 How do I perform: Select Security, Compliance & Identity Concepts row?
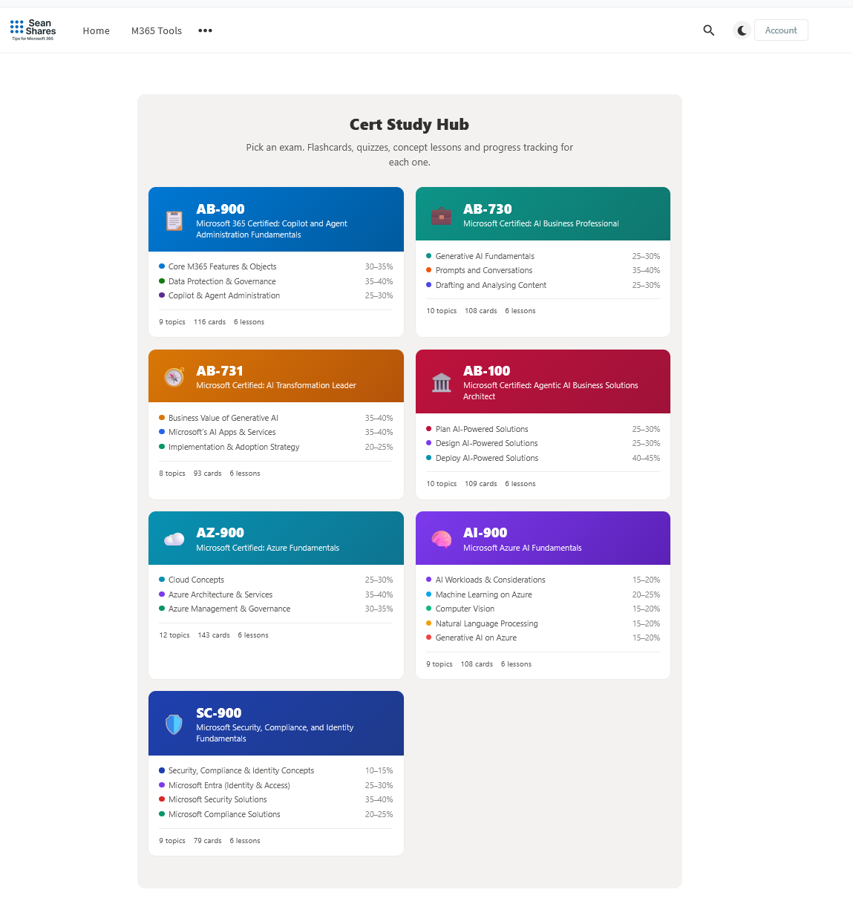(276, 770)
